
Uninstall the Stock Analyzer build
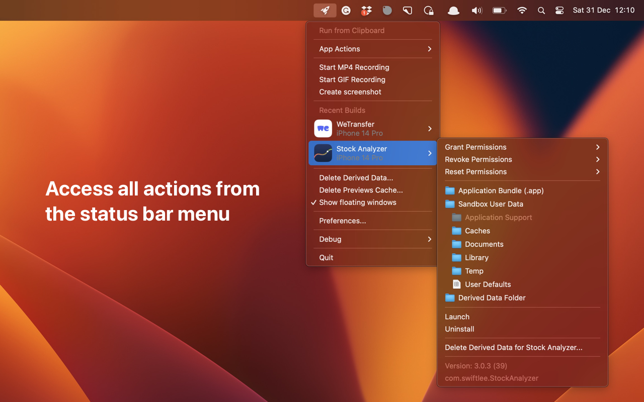459,329
